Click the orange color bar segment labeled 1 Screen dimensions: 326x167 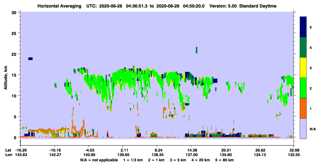[x=303, y=108]
